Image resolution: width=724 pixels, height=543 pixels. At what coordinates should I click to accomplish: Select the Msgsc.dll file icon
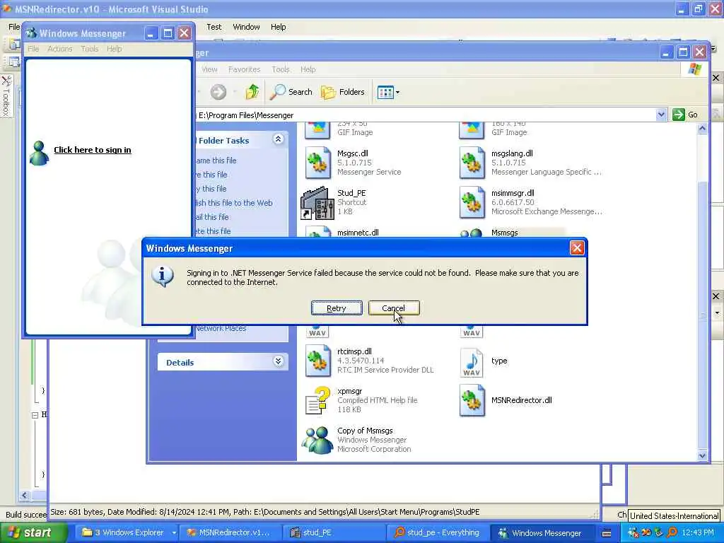pyautogui.click(x=317, y=163)
